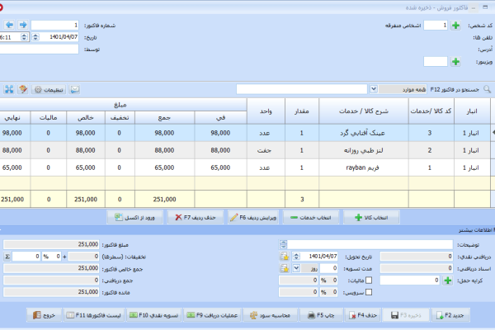
Task: Click the مالیات column header
Action: 49,118
